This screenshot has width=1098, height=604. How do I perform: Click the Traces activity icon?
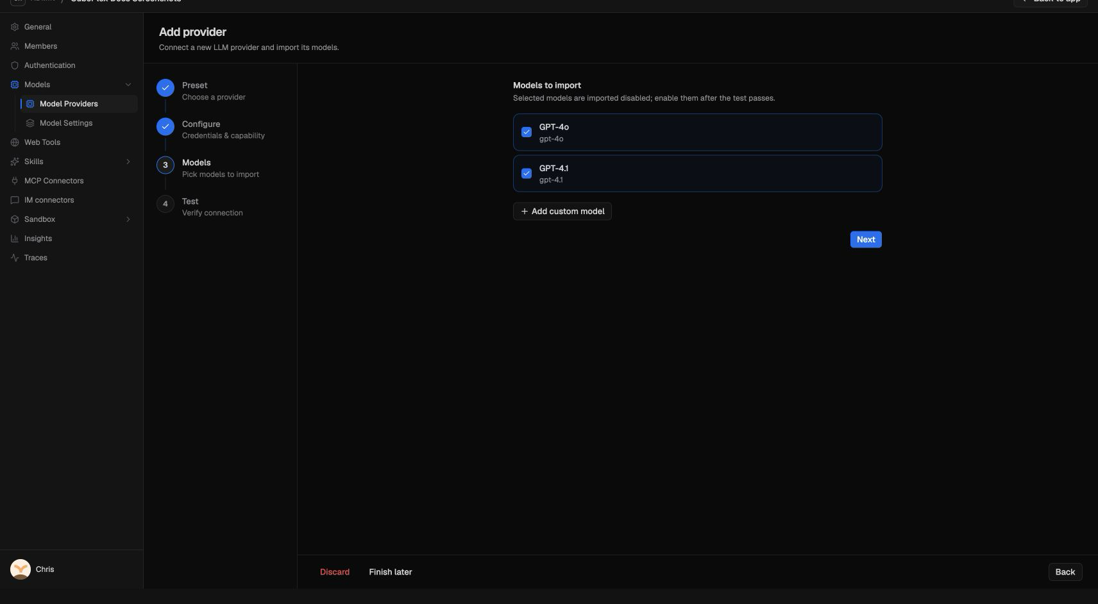pyautogui.click(x=15, y=258)
